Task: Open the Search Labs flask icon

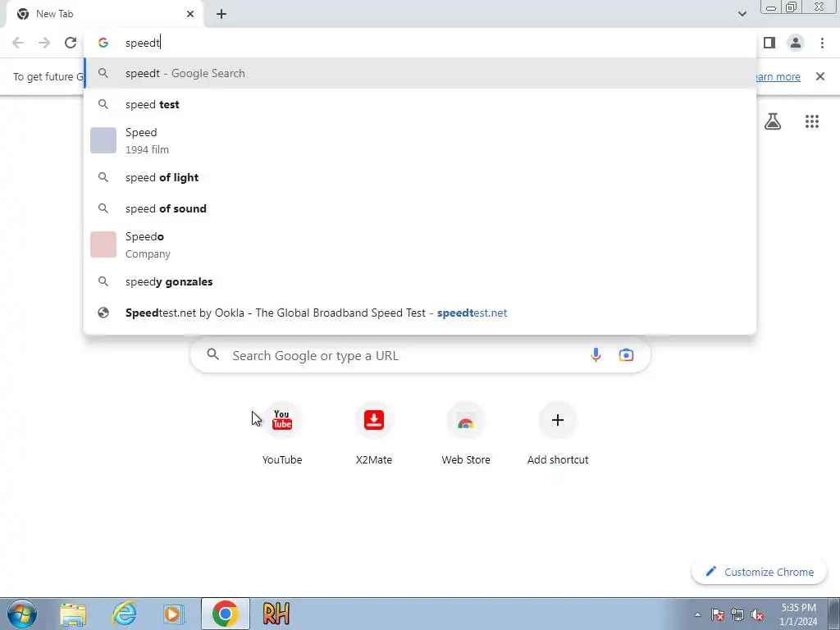Action: [773, 121]
